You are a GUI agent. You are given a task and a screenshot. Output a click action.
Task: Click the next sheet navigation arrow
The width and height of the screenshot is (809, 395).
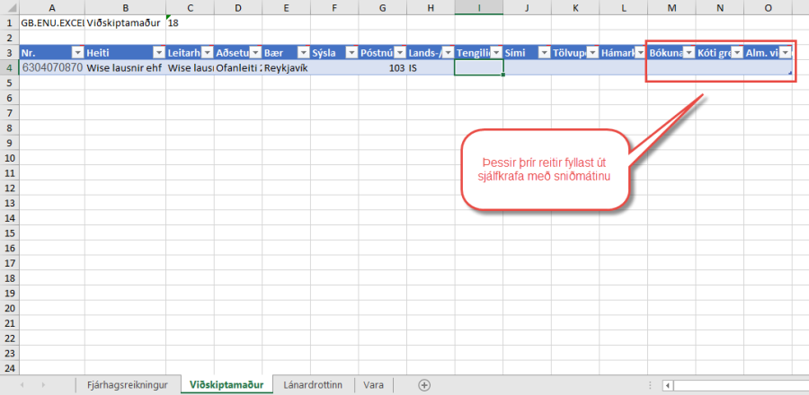45,385
